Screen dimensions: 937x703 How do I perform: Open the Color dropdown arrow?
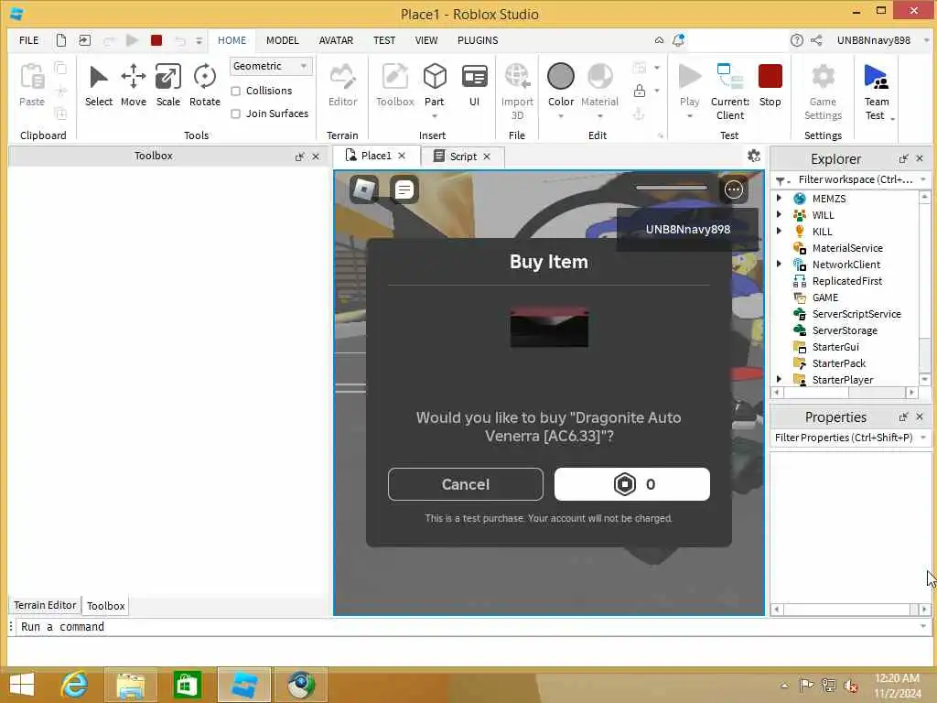tap(561, 116)
